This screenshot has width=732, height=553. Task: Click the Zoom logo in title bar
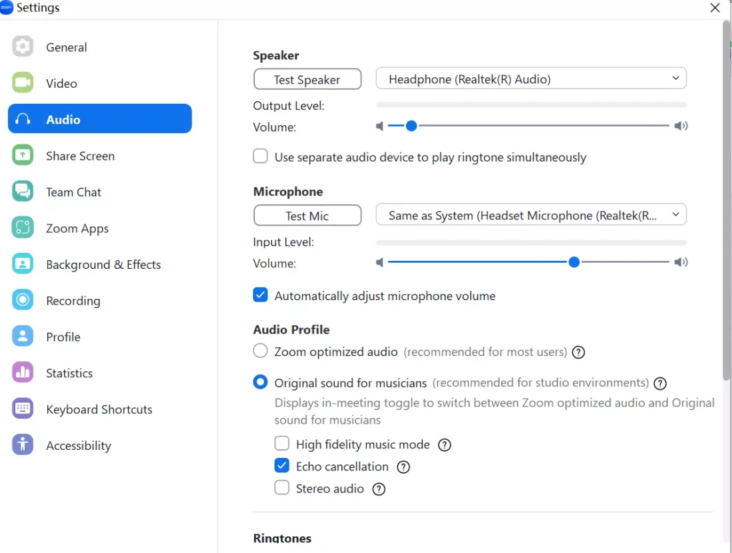6,7
